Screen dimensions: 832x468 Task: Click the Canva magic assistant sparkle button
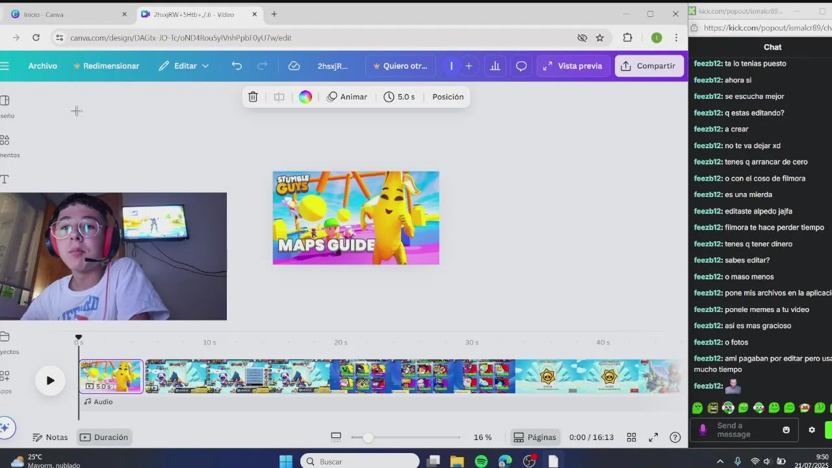pyautogui.click(x=5, y=428)
